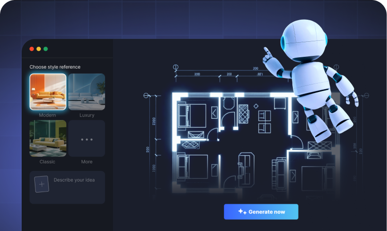Viewport: 387px width, 231px height.
Task: Click the robot's head
Action: tap(304, 40)
